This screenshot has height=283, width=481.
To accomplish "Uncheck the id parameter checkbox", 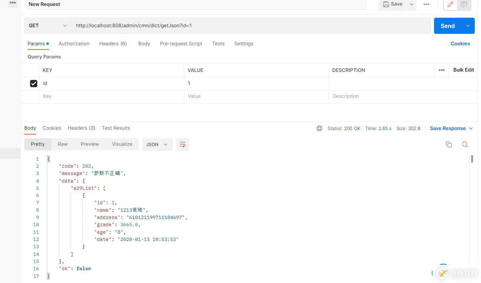I will tap(33, 83).
